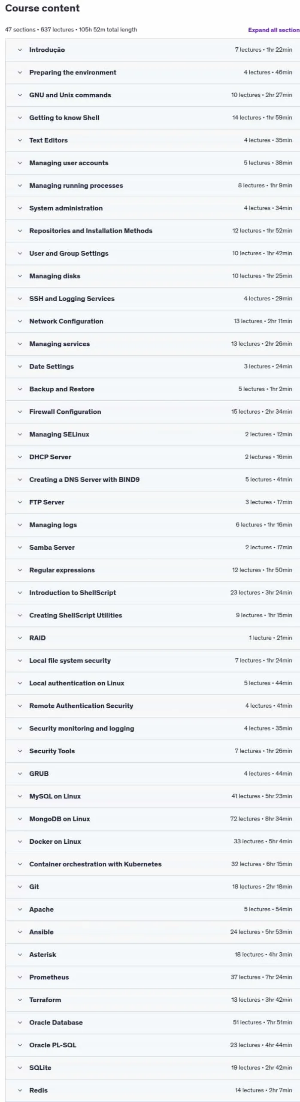This screenshot has height=1102, width=300.
Task: Open the Getting to know Shell section
Action: [152, 118]
